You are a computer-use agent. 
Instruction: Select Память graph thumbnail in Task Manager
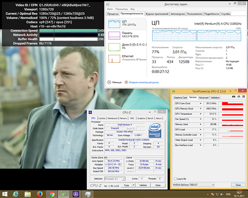click(x=114, y=36)
